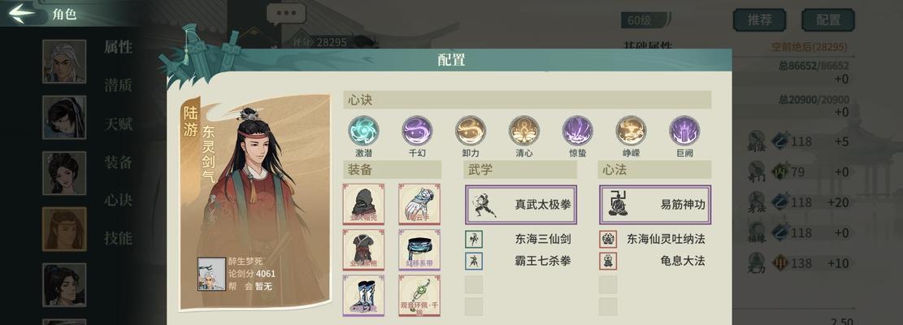Click the 配置 button at top right
Image resolution: width=903 pixels, height=325 pixels.
(x=828, y=20)
